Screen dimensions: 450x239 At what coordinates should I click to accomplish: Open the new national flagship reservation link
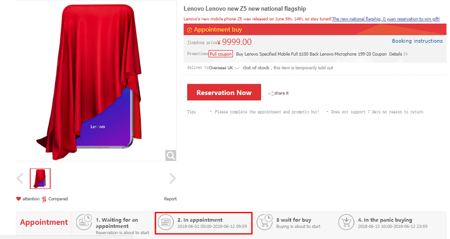tap(386, 19)
